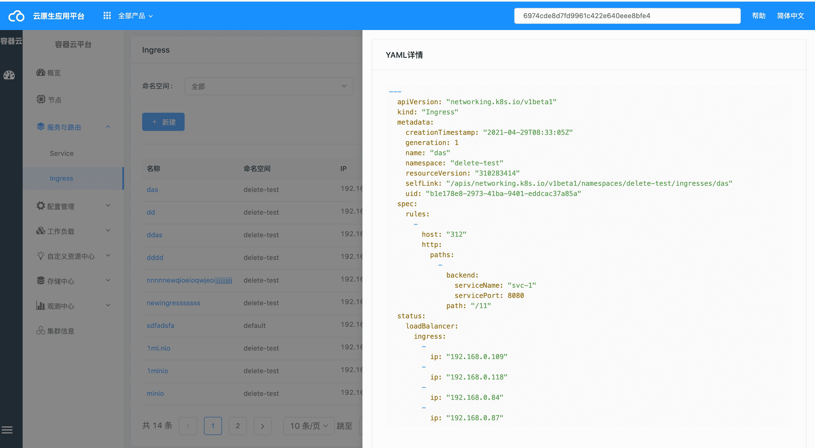Image resolution: width=815 pixels, height=448 pixels.
Task: Open the 命名空间 namespace select box
Action: [269, 86]
